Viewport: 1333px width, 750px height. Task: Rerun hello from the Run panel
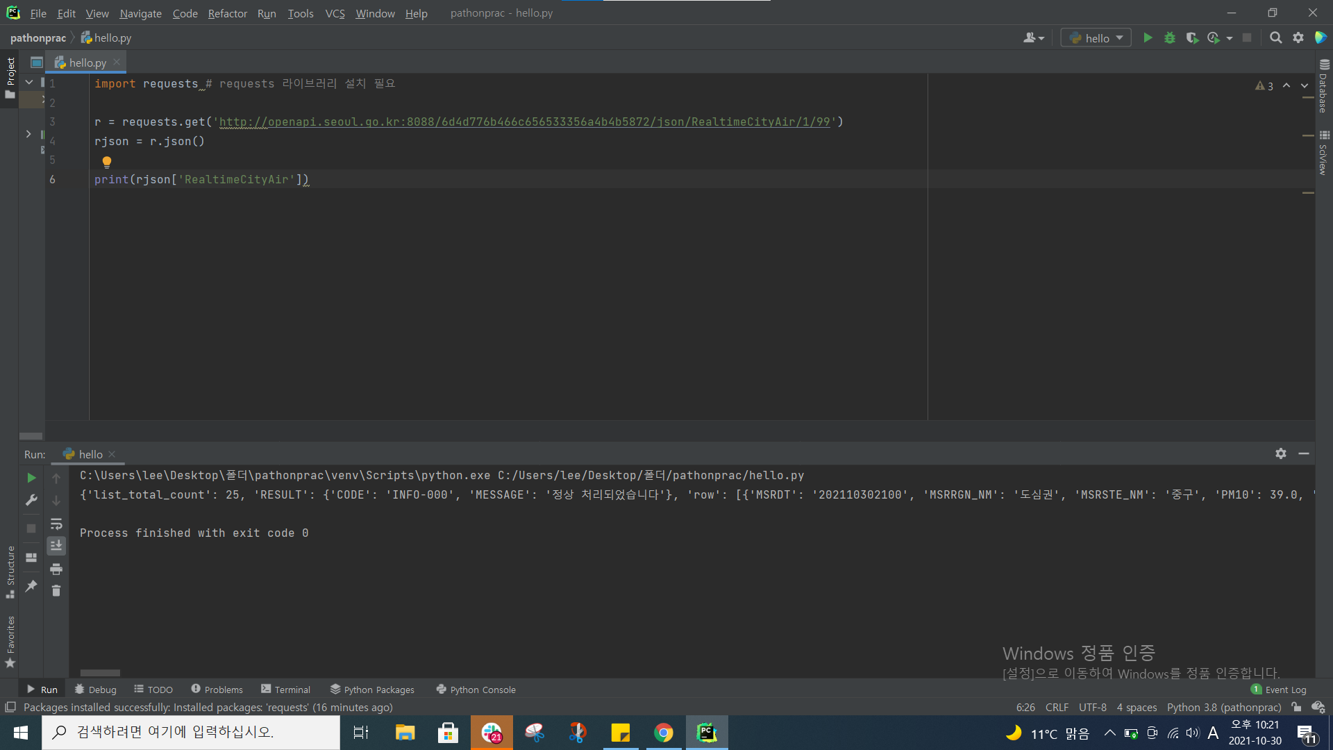tap(31, 478)
